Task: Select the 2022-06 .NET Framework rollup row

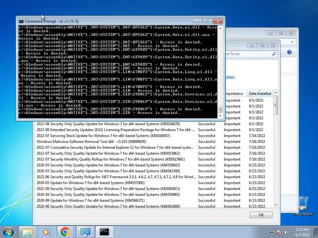Action: pos(153,177)
